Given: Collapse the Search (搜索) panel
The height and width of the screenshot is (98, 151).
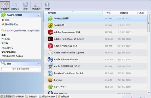Looking at the screenshot, I should (x=39, y=64).
